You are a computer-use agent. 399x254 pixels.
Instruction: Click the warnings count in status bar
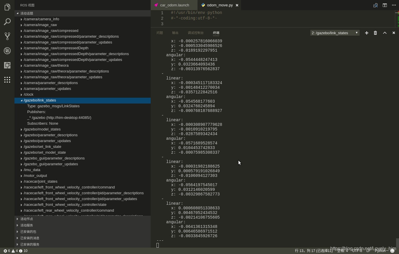pyautogui.click(x=15, y=251)
